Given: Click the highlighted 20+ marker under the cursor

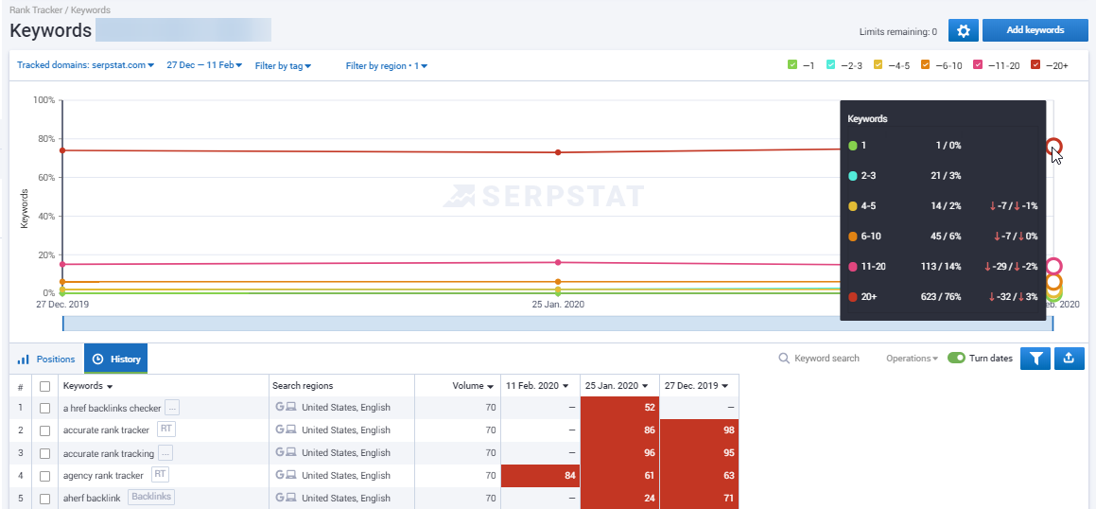Looking at the screenshot, I should (1054, 147).
